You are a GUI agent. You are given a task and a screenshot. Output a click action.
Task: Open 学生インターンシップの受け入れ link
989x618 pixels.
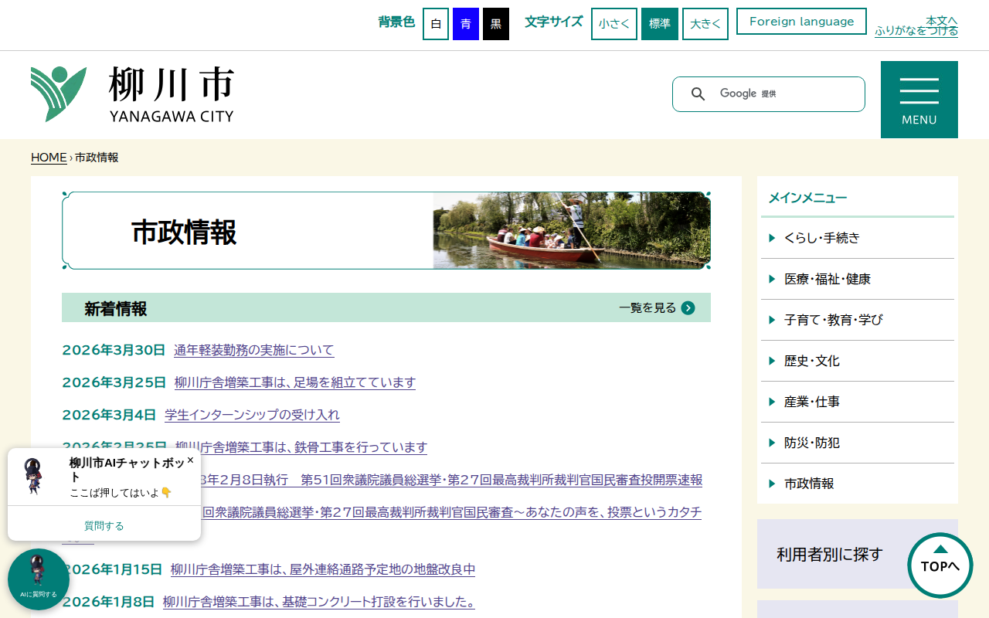tap(252, 415)
